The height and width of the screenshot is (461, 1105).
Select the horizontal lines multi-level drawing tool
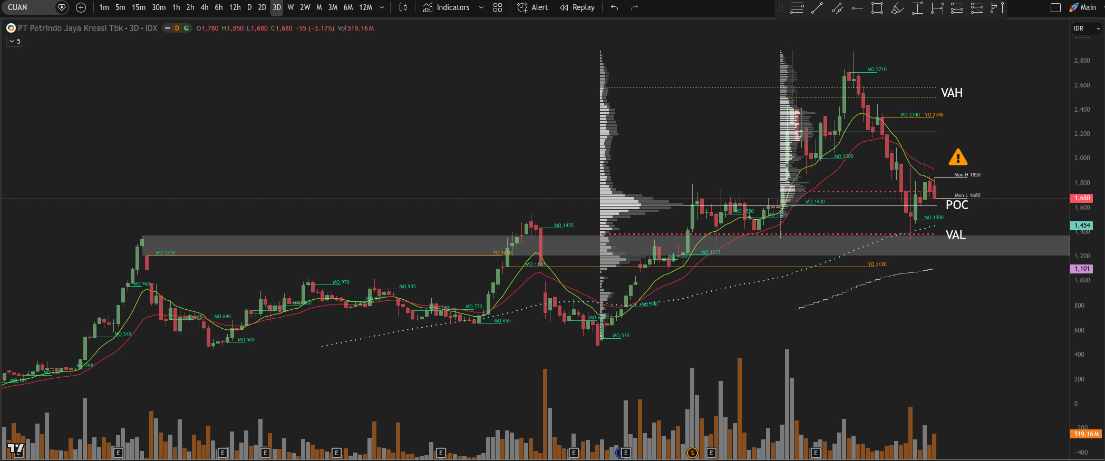797,8
